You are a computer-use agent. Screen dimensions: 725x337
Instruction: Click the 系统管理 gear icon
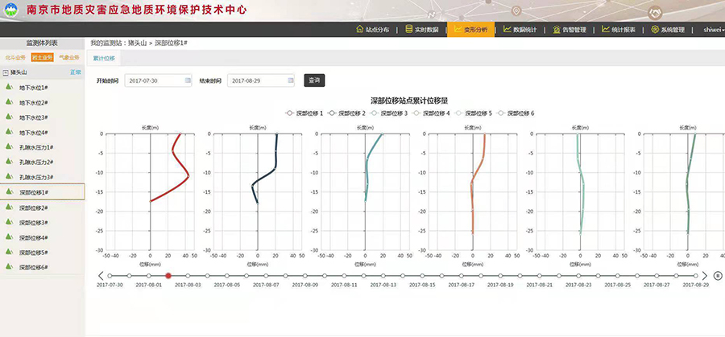[x=654, y=30]
